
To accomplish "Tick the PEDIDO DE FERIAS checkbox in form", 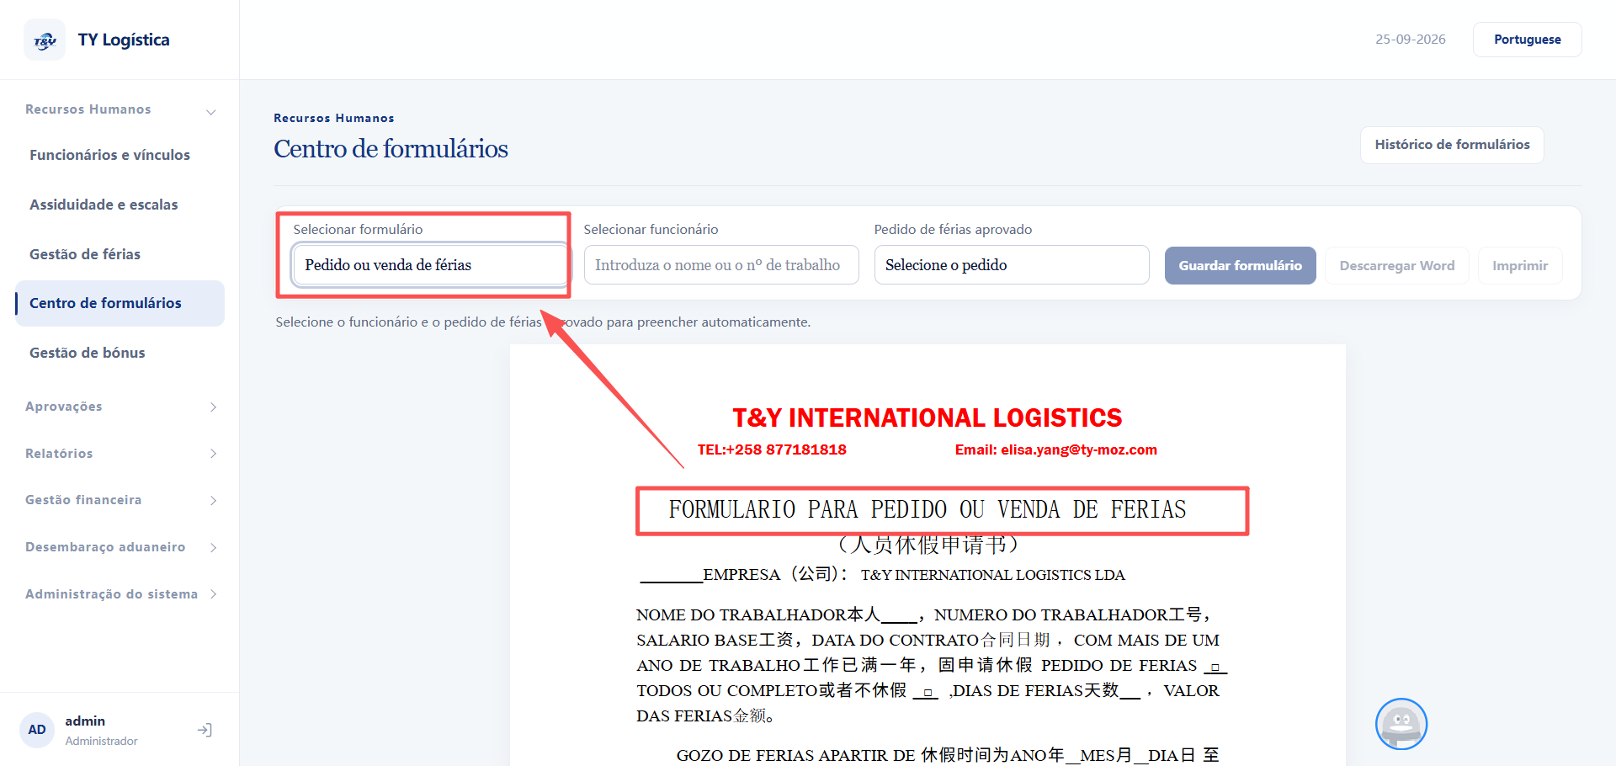I will pos(1215,668).
